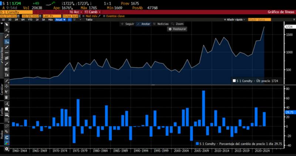
Task: Click Añadir rápido button
Action: [236, 20]
